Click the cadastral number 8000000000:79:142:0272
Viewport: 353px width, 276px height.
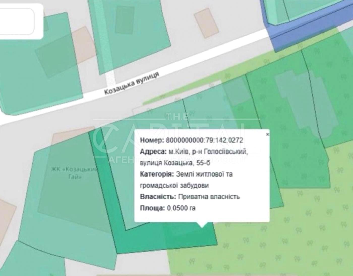[x=204, y=140]
